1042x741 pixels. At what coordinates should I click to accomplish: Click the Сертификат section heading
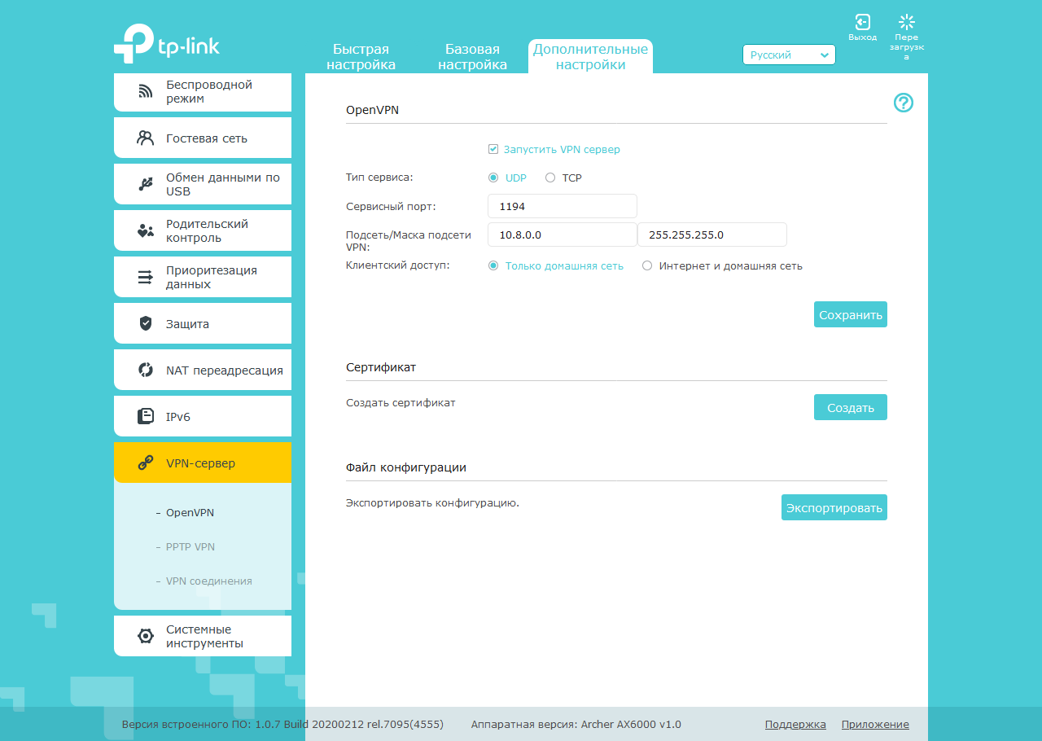pyautogui.click(x=381, y=367)
